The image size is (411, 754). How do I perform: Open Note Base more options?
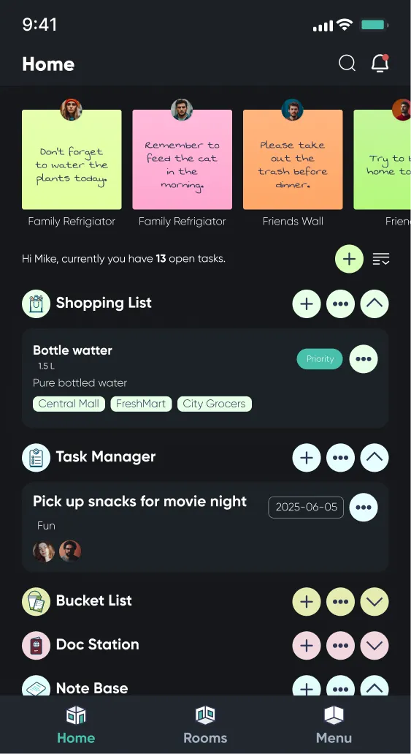coord(340,686)
